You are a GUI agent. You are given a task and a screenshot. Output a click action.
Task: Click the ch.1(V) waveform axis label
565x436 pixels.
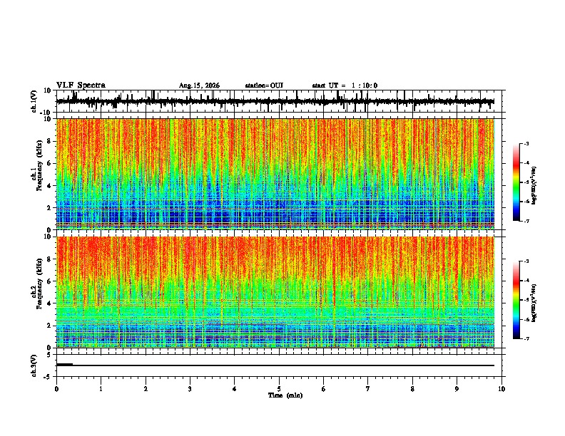[34, 101]
